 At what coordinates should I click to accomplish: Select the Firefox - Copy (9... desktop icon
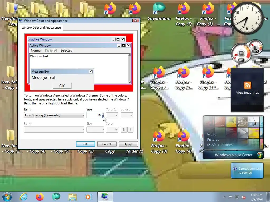tap(159, 78)
